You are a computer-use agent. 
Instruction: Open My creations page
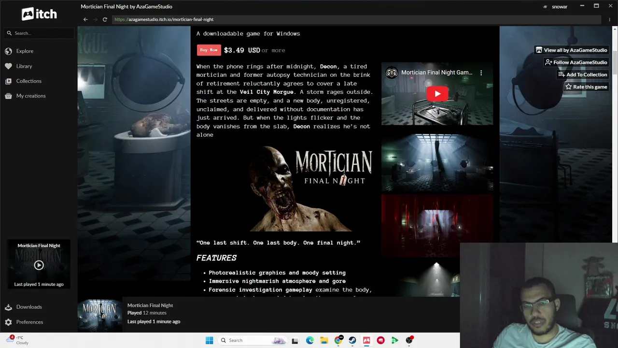click(x=31, y=96)
